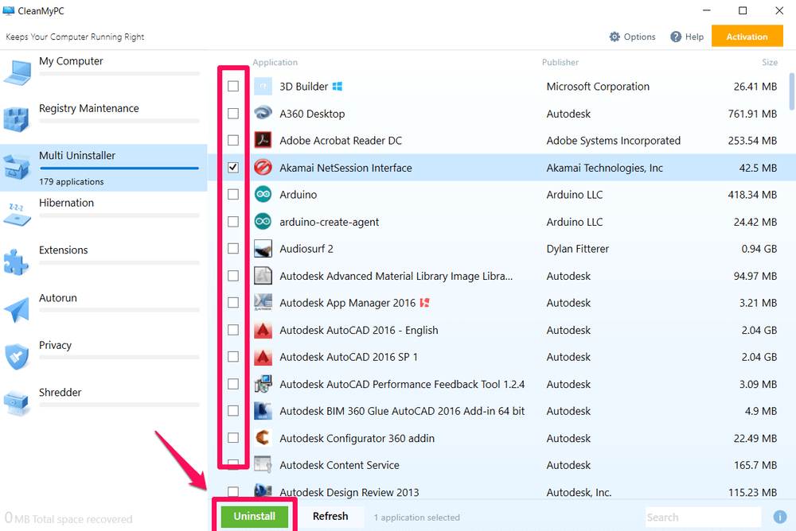Click the Autodesk BIM 360 Glue icon
Image resolution: width=796 pixels, height=531 pixels.
click(263, 411)
